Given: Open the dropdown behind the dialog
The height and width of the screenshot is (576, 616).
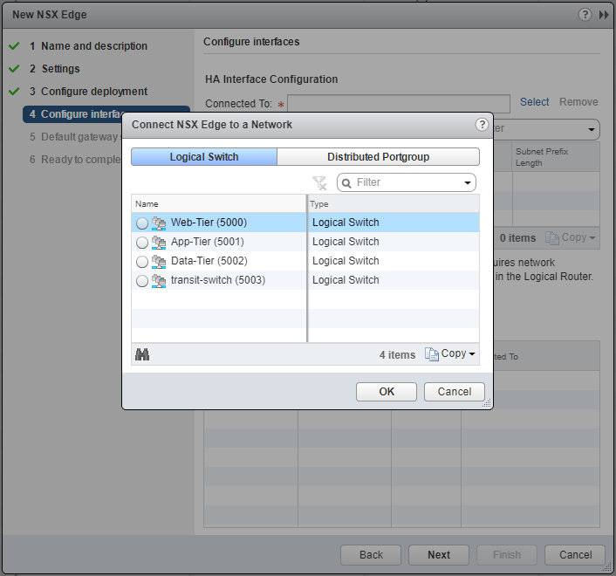Looking at the screenshot, I should point(592,130).
